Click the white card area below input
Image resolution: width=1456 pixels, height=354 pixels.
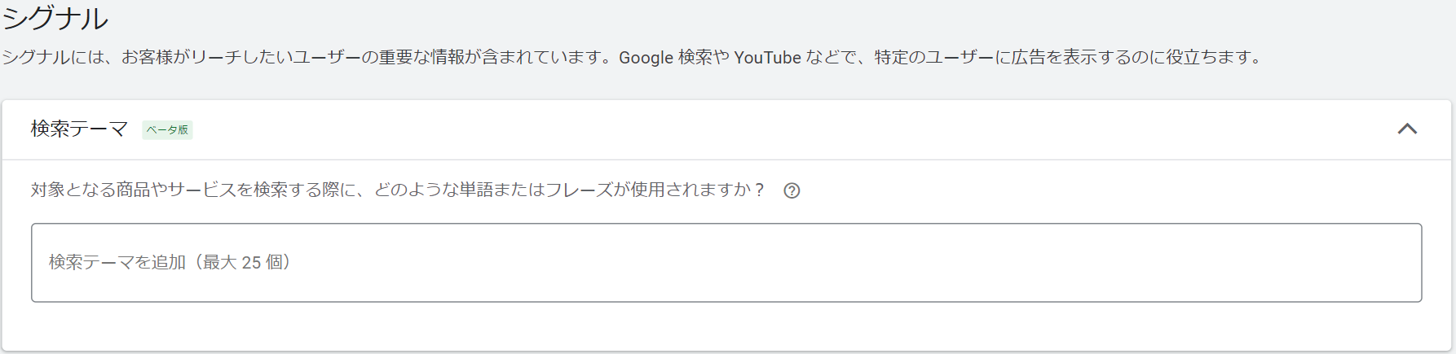click(726, 327)
